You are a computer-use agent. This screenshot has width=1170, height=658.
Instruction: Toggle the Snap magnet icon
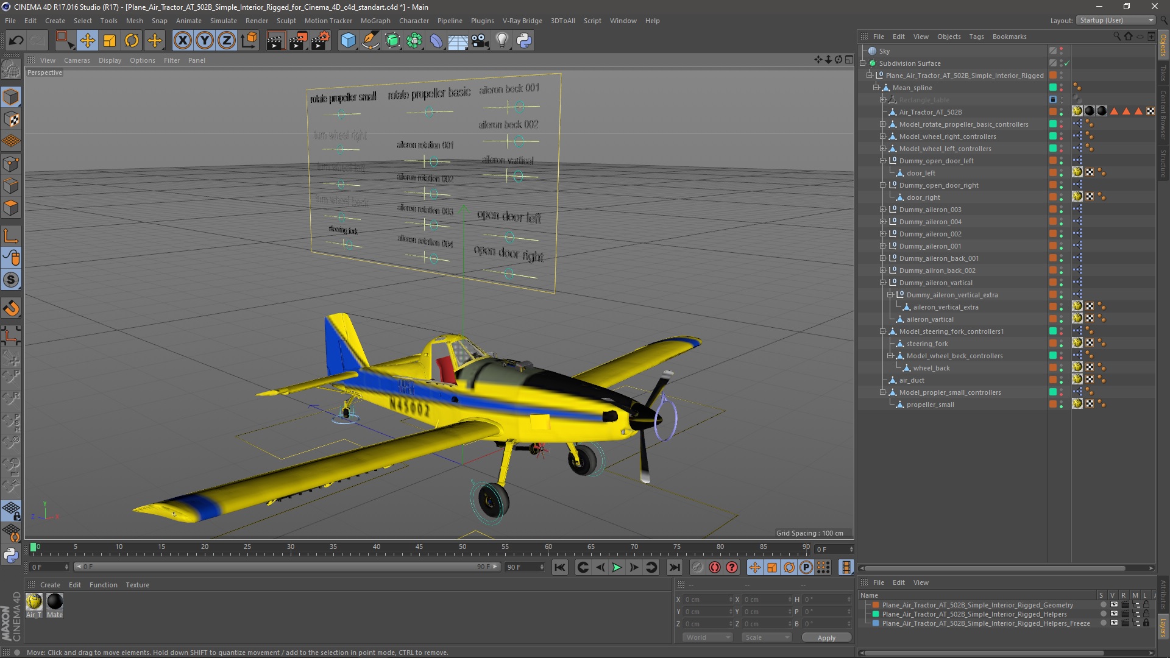click(11, 309)
